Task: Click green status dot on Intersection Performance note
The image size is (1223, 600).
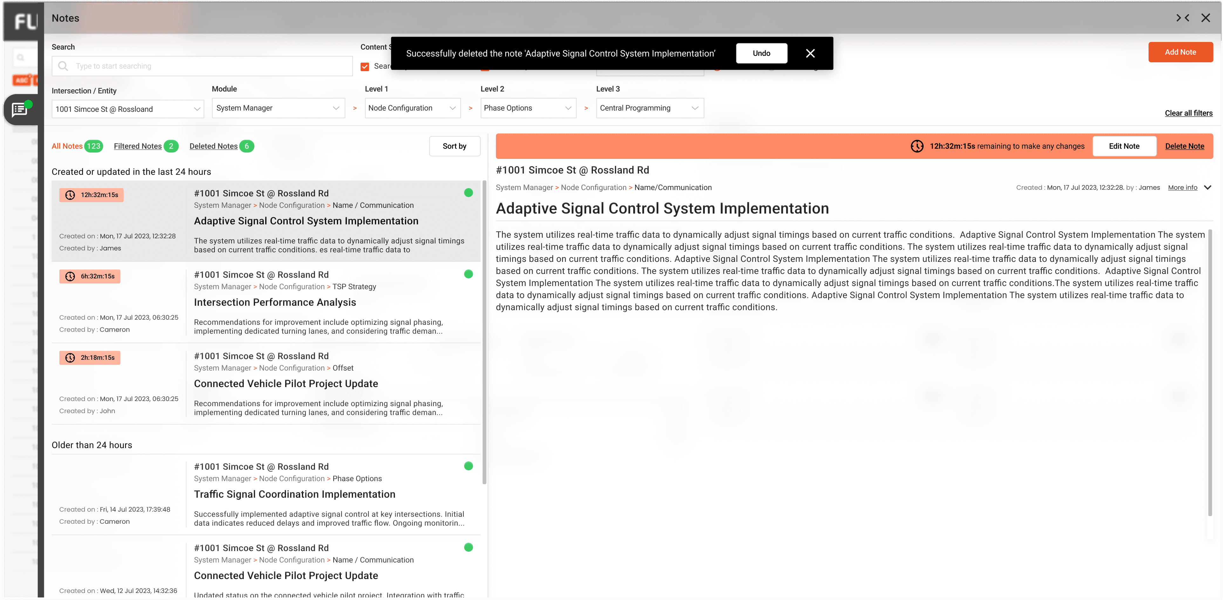Action: [468, 274]
